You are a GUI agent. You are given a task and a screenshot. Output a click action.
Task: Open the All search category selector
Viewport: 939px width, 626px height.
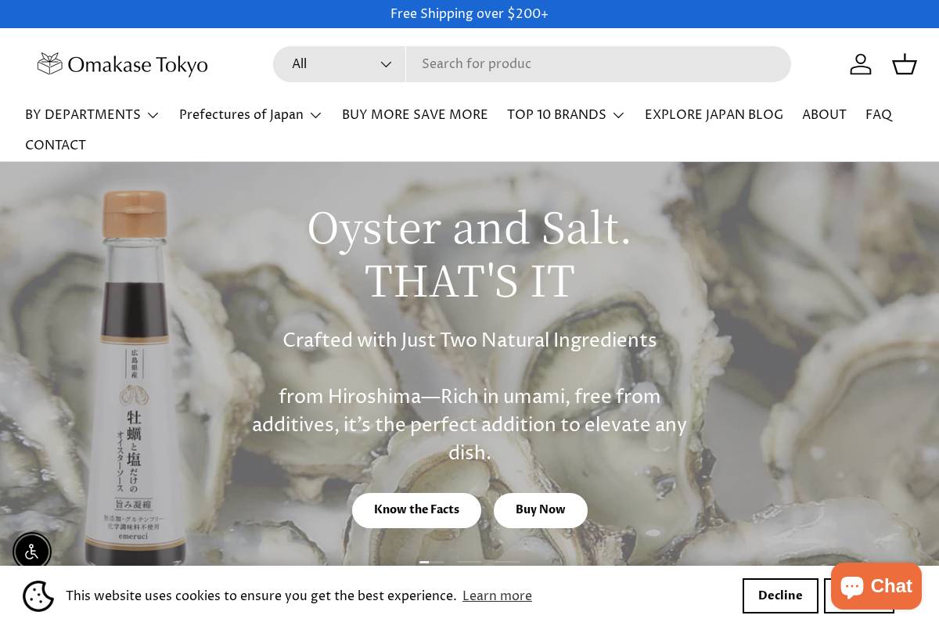[x=339, y=64]
